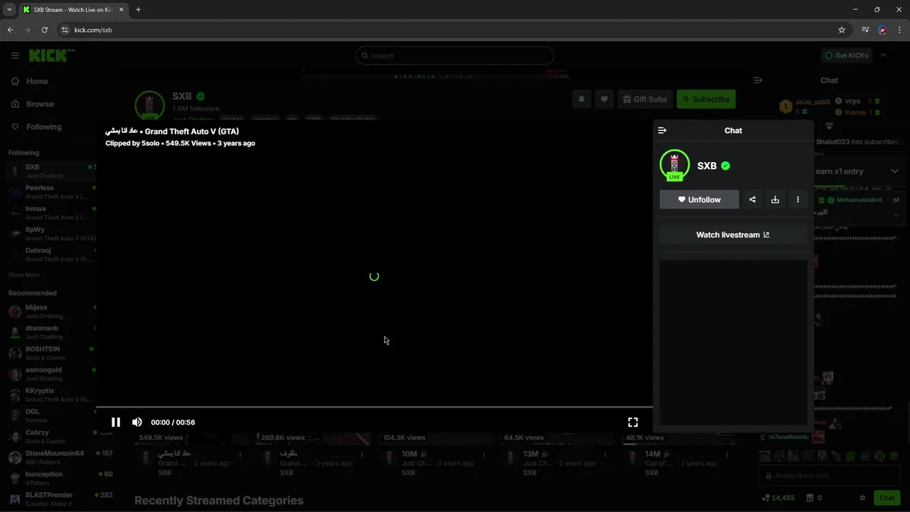Click Get KICKs button
910x512 pixels.
(847, 55)
